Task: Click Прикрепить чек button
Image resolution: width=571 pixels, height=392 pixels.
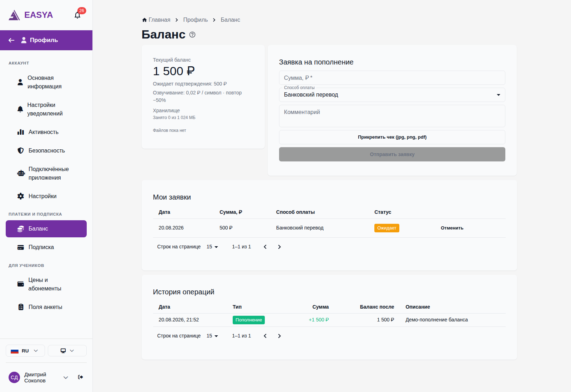Action: (392, 137)
